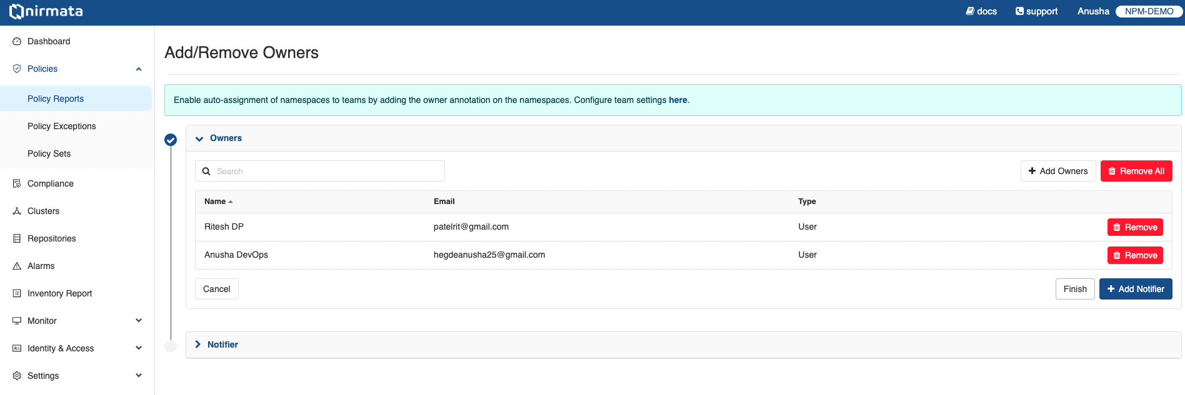Click the Add Notifier button
Screen dimensions: 1185x395
click(x=1136, y=289)
